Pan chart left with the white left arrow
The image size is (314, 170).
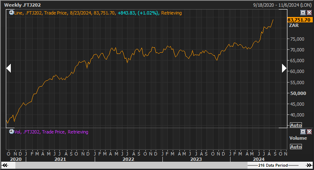(x=8, y=68)
